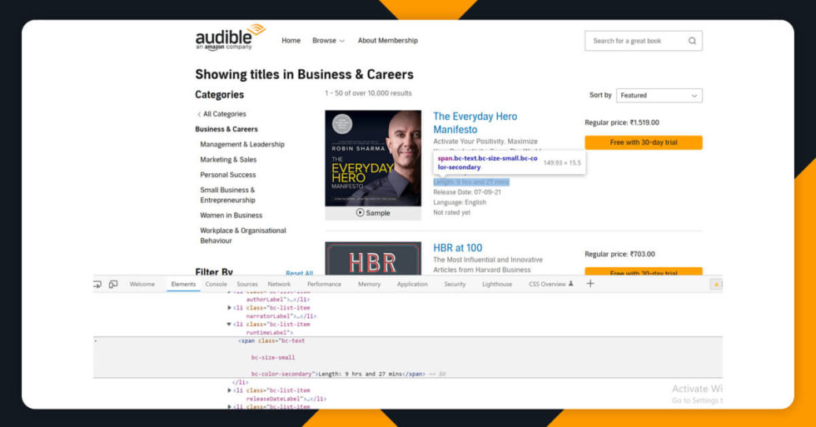Click the Business & Careers category heading
This screenshot has width=816, height=427.
coord(226,129)
